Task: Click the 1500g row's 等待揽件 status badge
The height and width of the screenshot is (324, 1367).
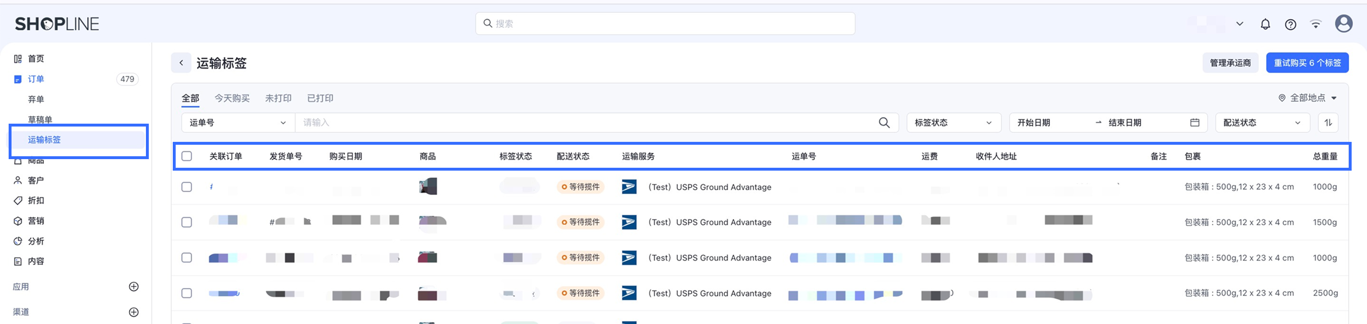Action: [580, 222]
